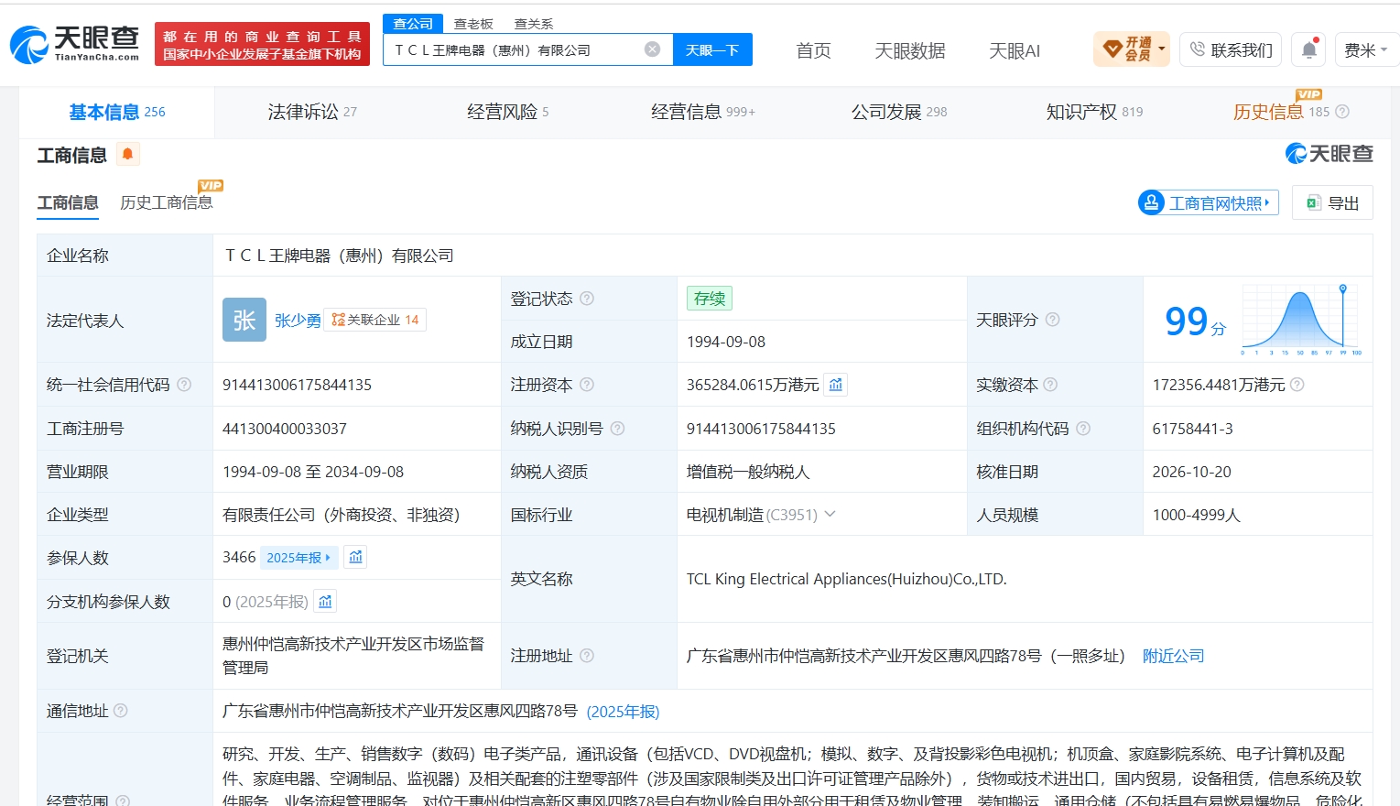Click the help icon beside 天眼评分
The height and width of the screenshot is (806, 1400).
click(x=1052, y=320)
